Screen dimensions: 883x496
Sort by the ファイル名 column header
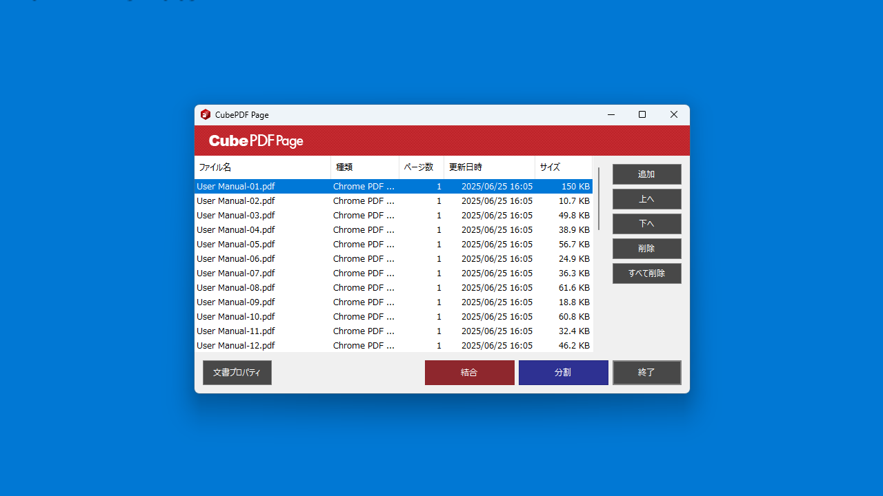point(263,167)
